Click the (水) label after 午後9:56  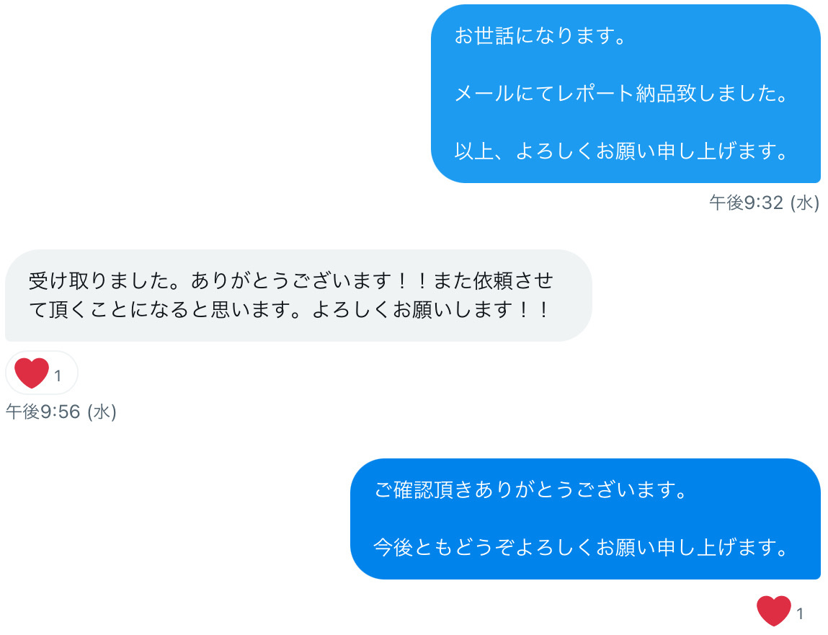[x=102, y=412]
